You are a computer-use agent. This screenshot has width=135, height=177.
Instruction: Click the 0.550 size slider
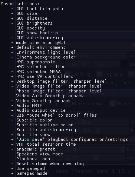tap(103, 122)
